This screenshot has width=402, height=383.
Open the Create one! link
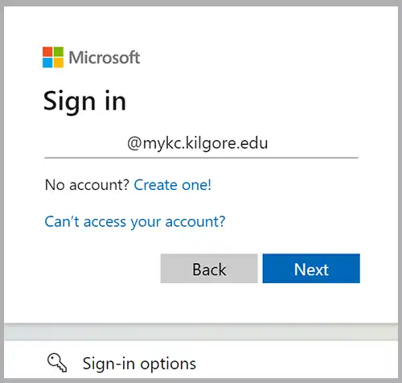click(173, 185)
